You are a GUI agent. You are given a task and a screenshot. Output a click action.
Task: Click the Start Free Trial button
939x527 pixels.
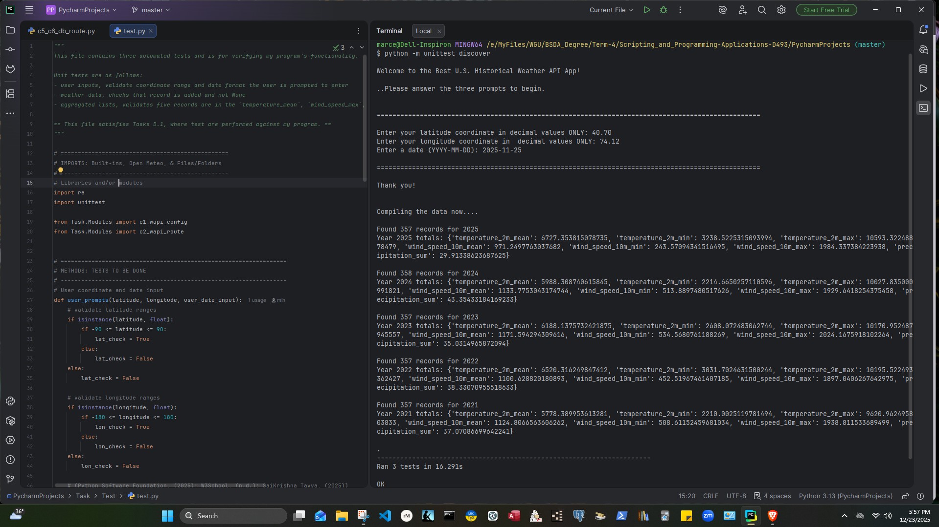click(x=826, y=10)
